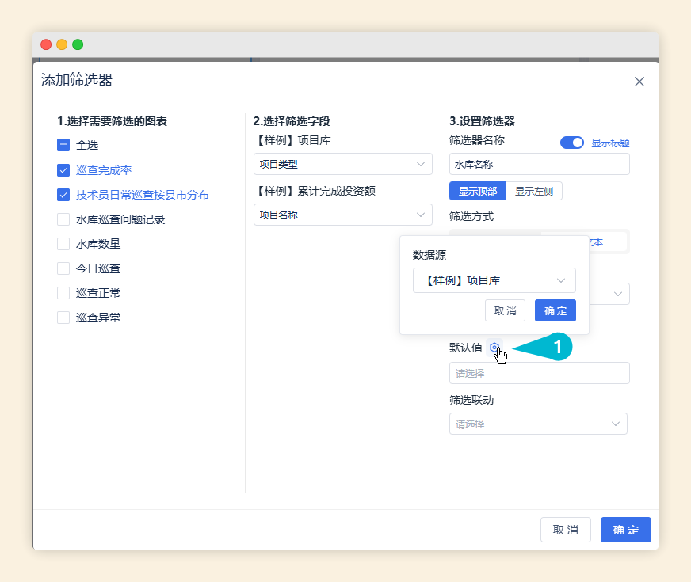Uncheck the 巡查完成率 checkbox
Image resolution: width=691 pixels, height=582 pixels.
[x=63, y=169]
